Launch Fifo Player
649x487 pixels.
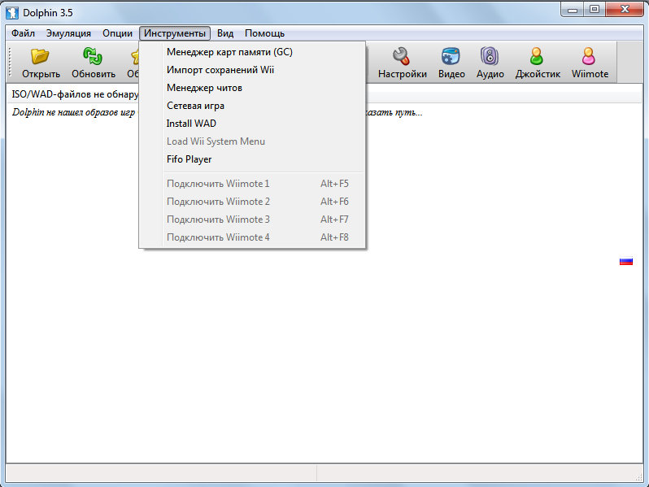pos(252,159)
